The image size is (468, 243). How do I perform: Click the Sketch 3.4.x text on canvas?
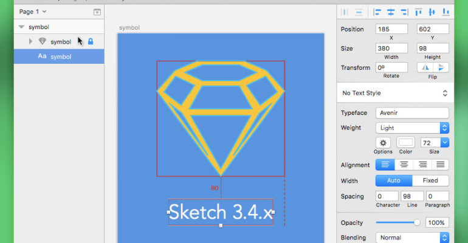coord(221,212)
